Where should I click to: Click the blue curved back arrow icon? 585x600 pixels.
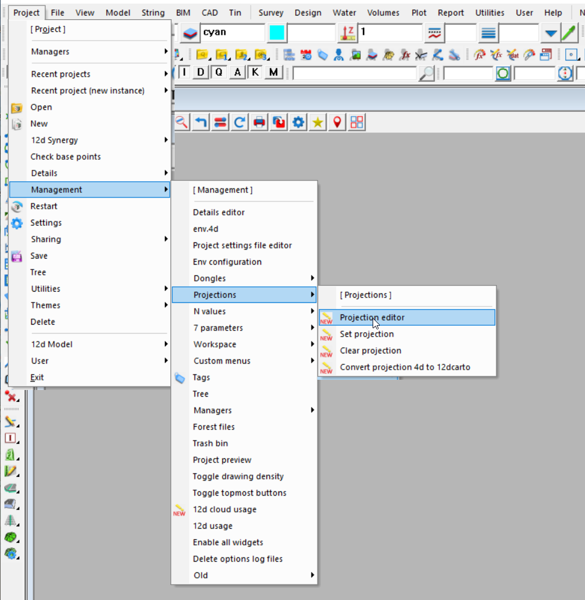(201, 122)
